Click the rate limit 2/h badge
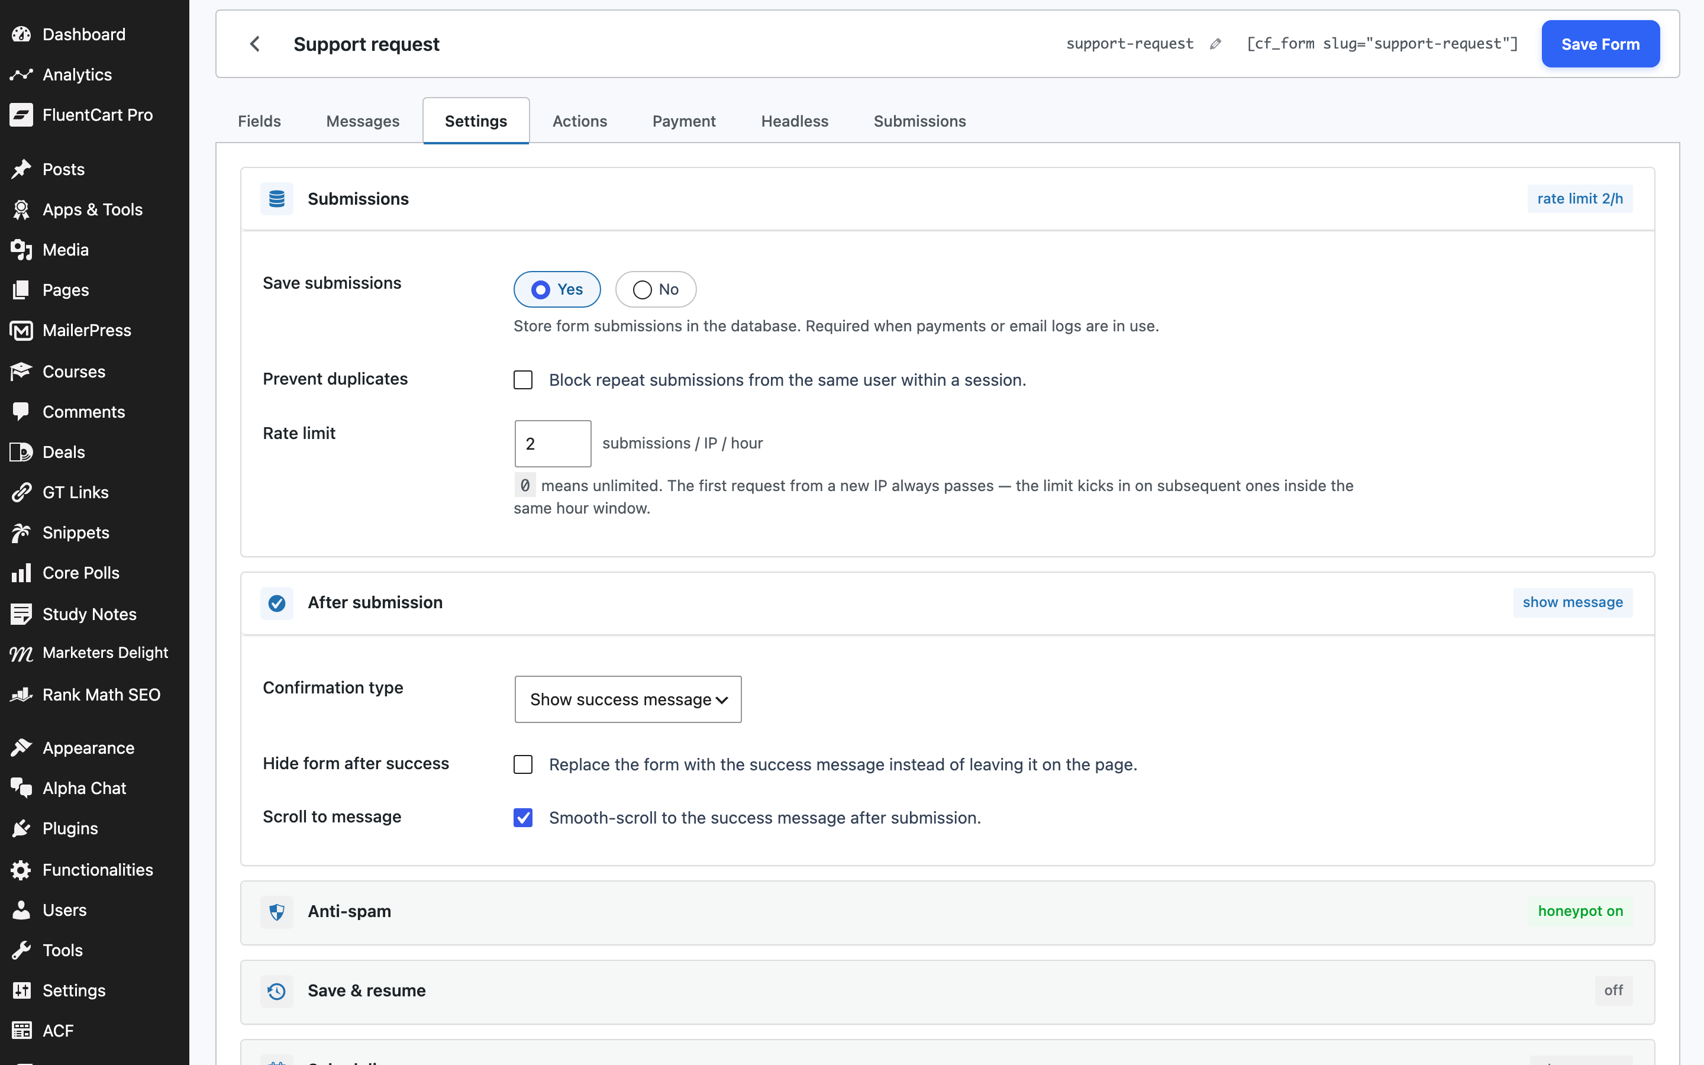 pos(1579,199)
